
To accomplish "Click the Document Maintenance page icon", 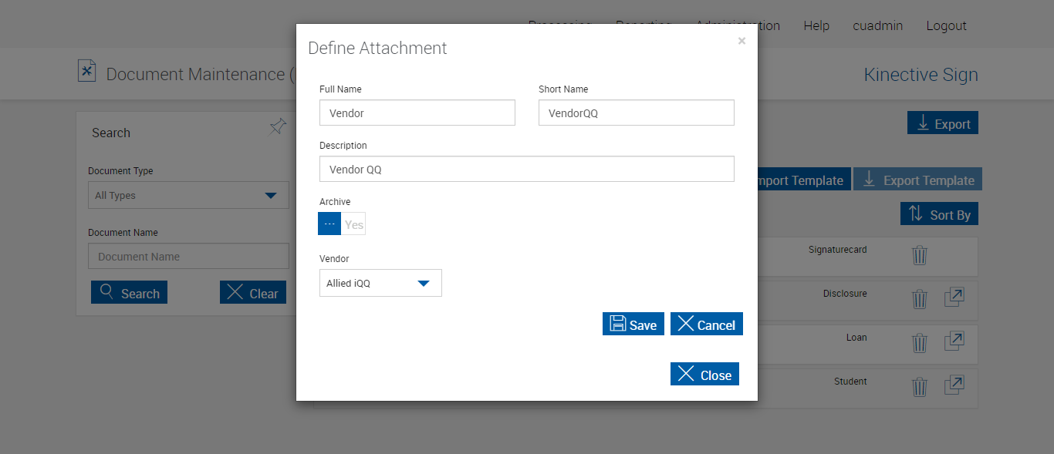I will pos(87,72).
